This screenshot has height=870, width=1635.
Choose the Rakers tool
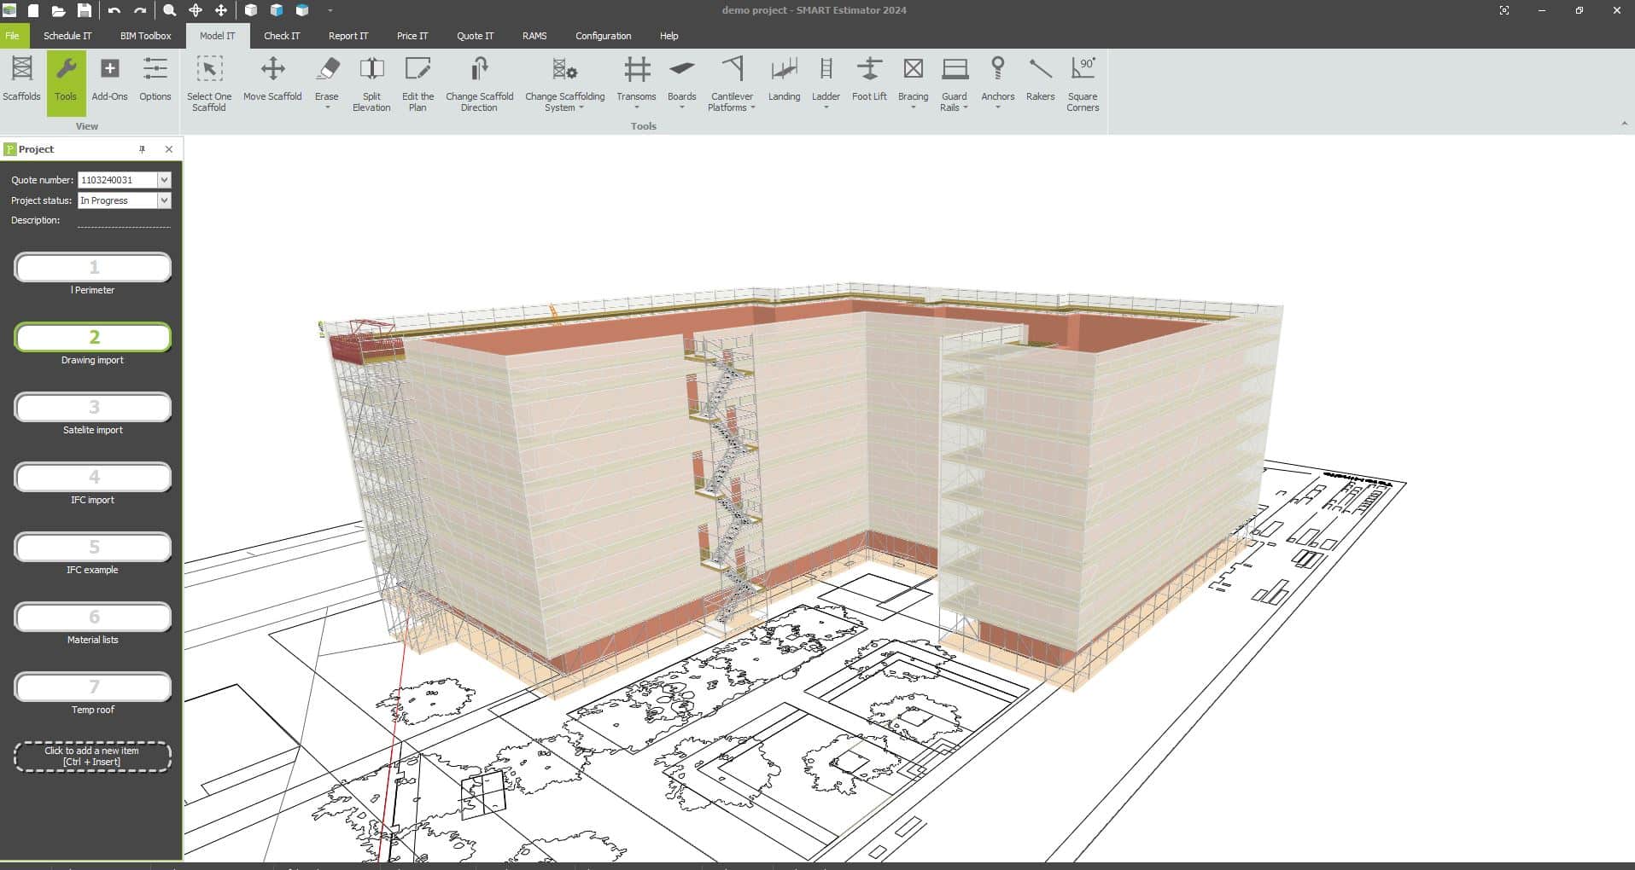click(x=1040, y=78)
